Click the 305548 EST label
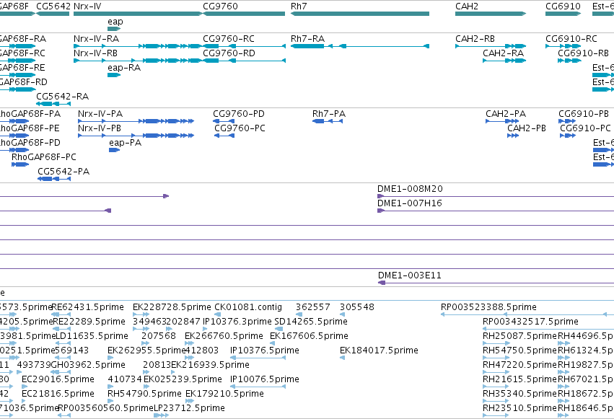The width and height of the screenshot is (614, 419). coord(357,307)
